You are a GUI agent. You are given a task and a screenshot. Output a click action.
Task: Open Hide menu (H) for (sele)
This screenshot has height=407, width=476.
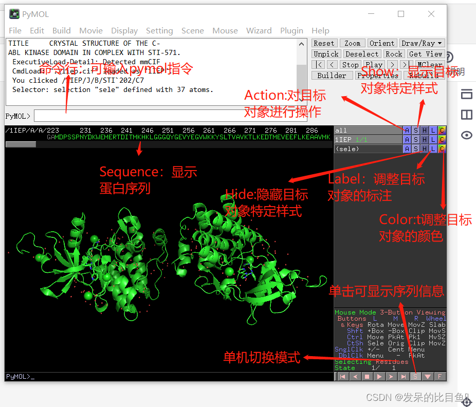click(x=425, y=149)
